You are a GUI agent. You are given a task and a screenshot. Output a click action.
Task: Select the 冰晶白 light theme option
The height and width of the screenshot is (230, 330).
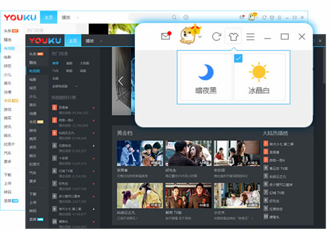click(x=258, y=77)
